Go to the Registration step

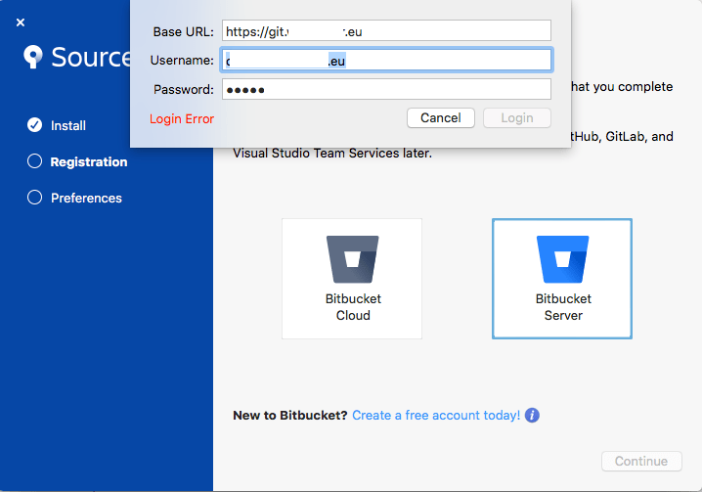pyautogui.click(x=89, y=161)
